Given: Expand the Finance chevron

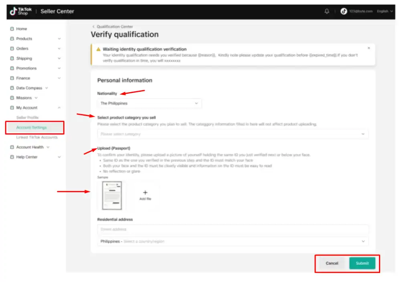Looking at the screenshot, I should pyautogui.click(x=59, y=78).
